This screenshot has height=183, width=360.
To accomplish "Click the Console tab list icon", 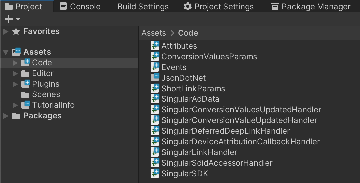I will tap(63, 6).
